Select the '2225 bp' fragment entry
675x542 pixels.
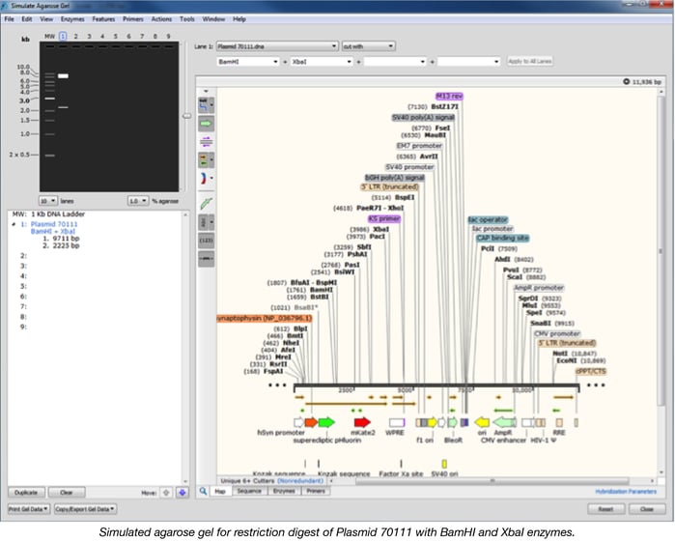click(x=61, y=245)
